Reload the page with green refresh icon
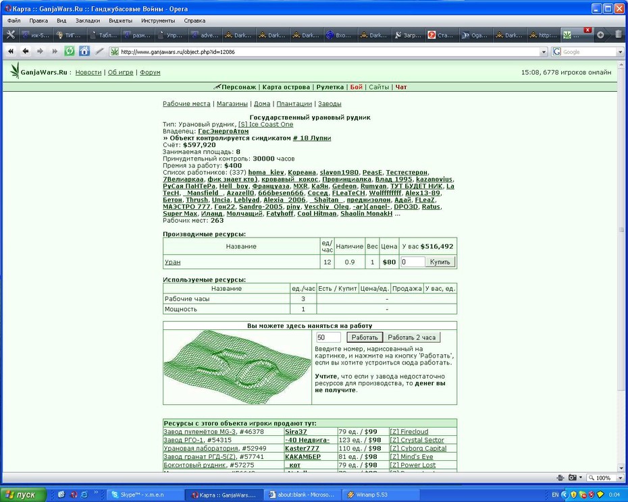Viewport: 628px width, 502px height. click(70, 51)
